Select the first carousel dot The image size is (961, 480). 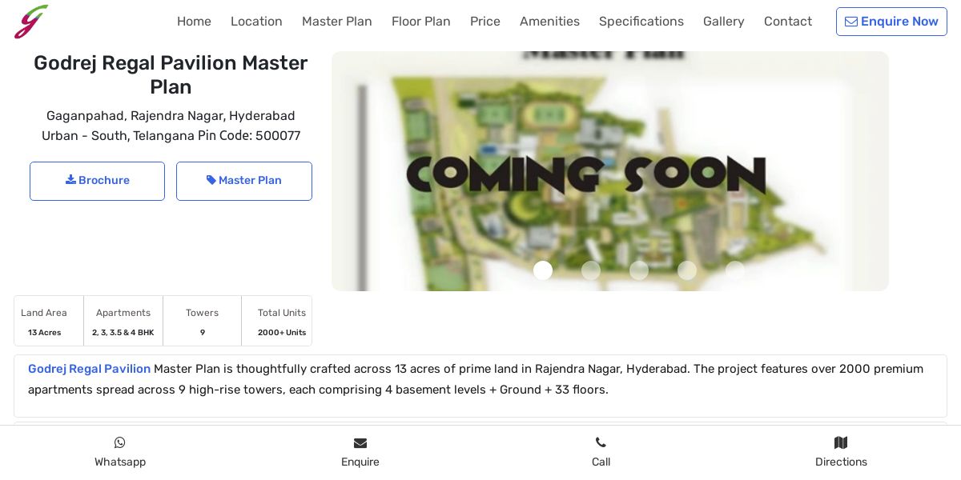pyautogui.click(x=543, y=270)
